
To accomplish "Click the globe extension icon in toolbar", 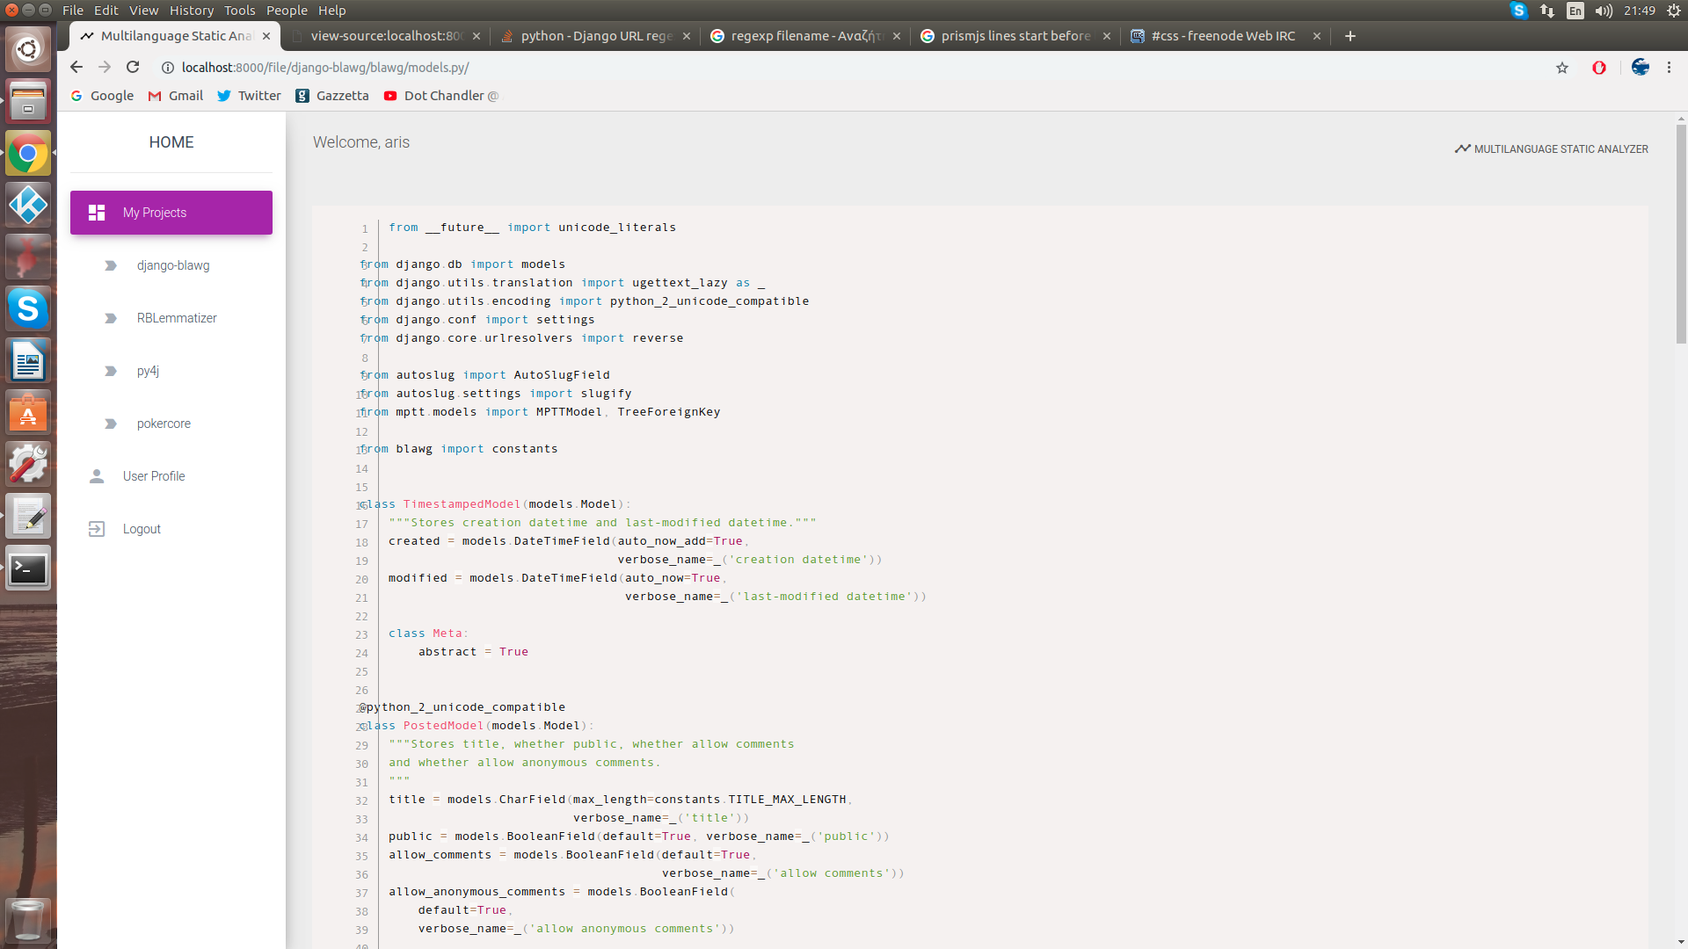I will tap(1640, 67).
